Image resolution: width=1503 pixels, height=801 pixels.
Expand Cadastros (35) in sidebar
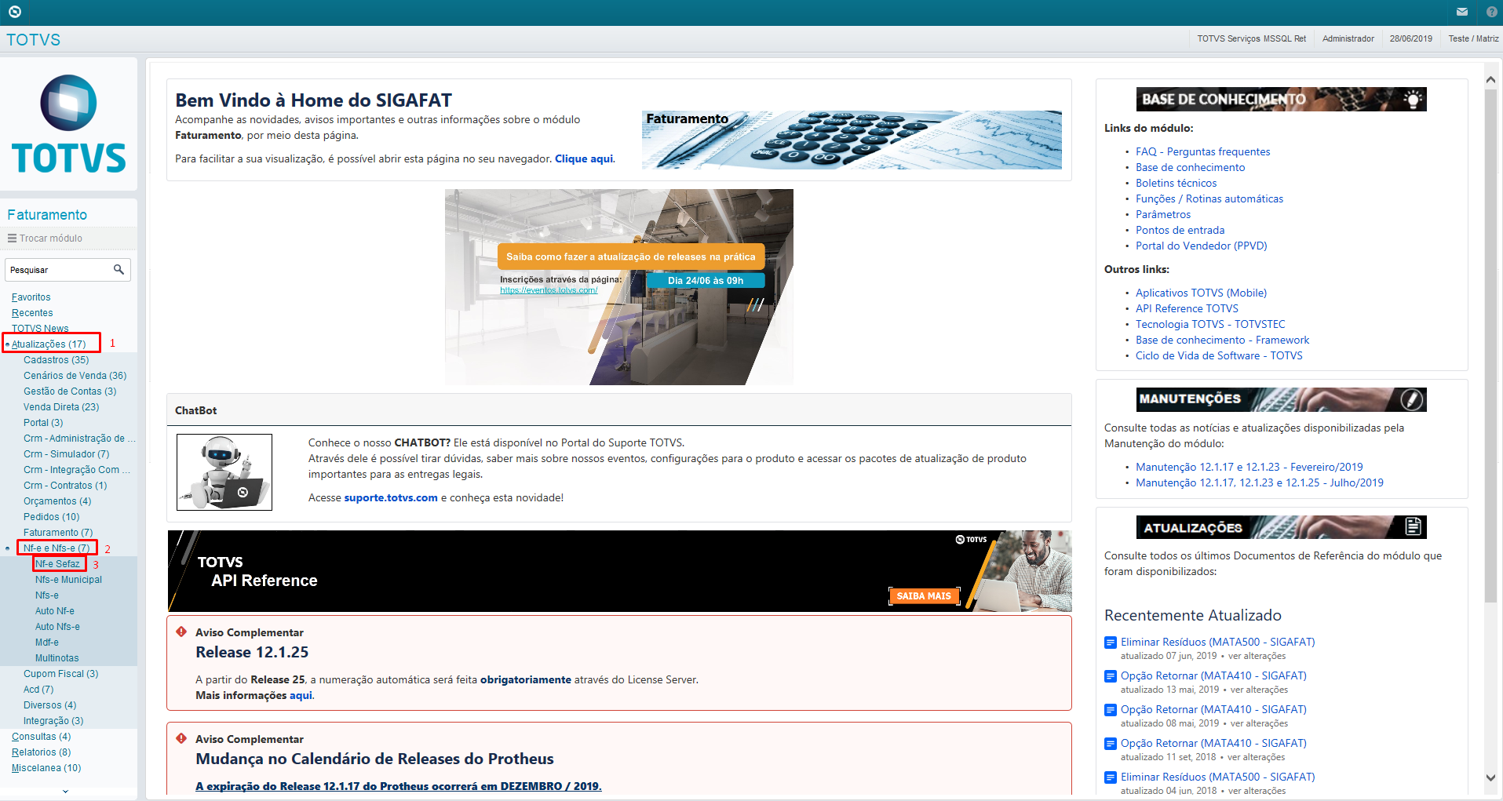(57, 360)
